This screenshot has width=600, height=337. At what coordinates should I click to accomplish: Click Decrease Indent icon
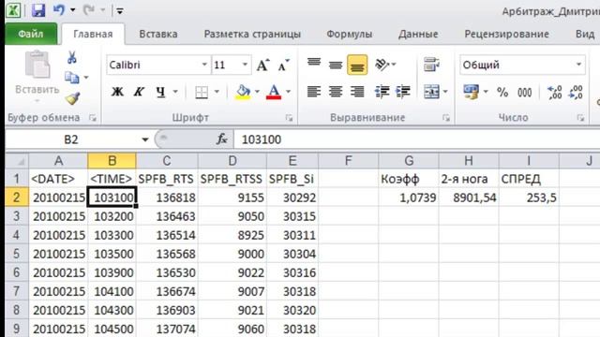pyautogui.click(x=382, y=92)
